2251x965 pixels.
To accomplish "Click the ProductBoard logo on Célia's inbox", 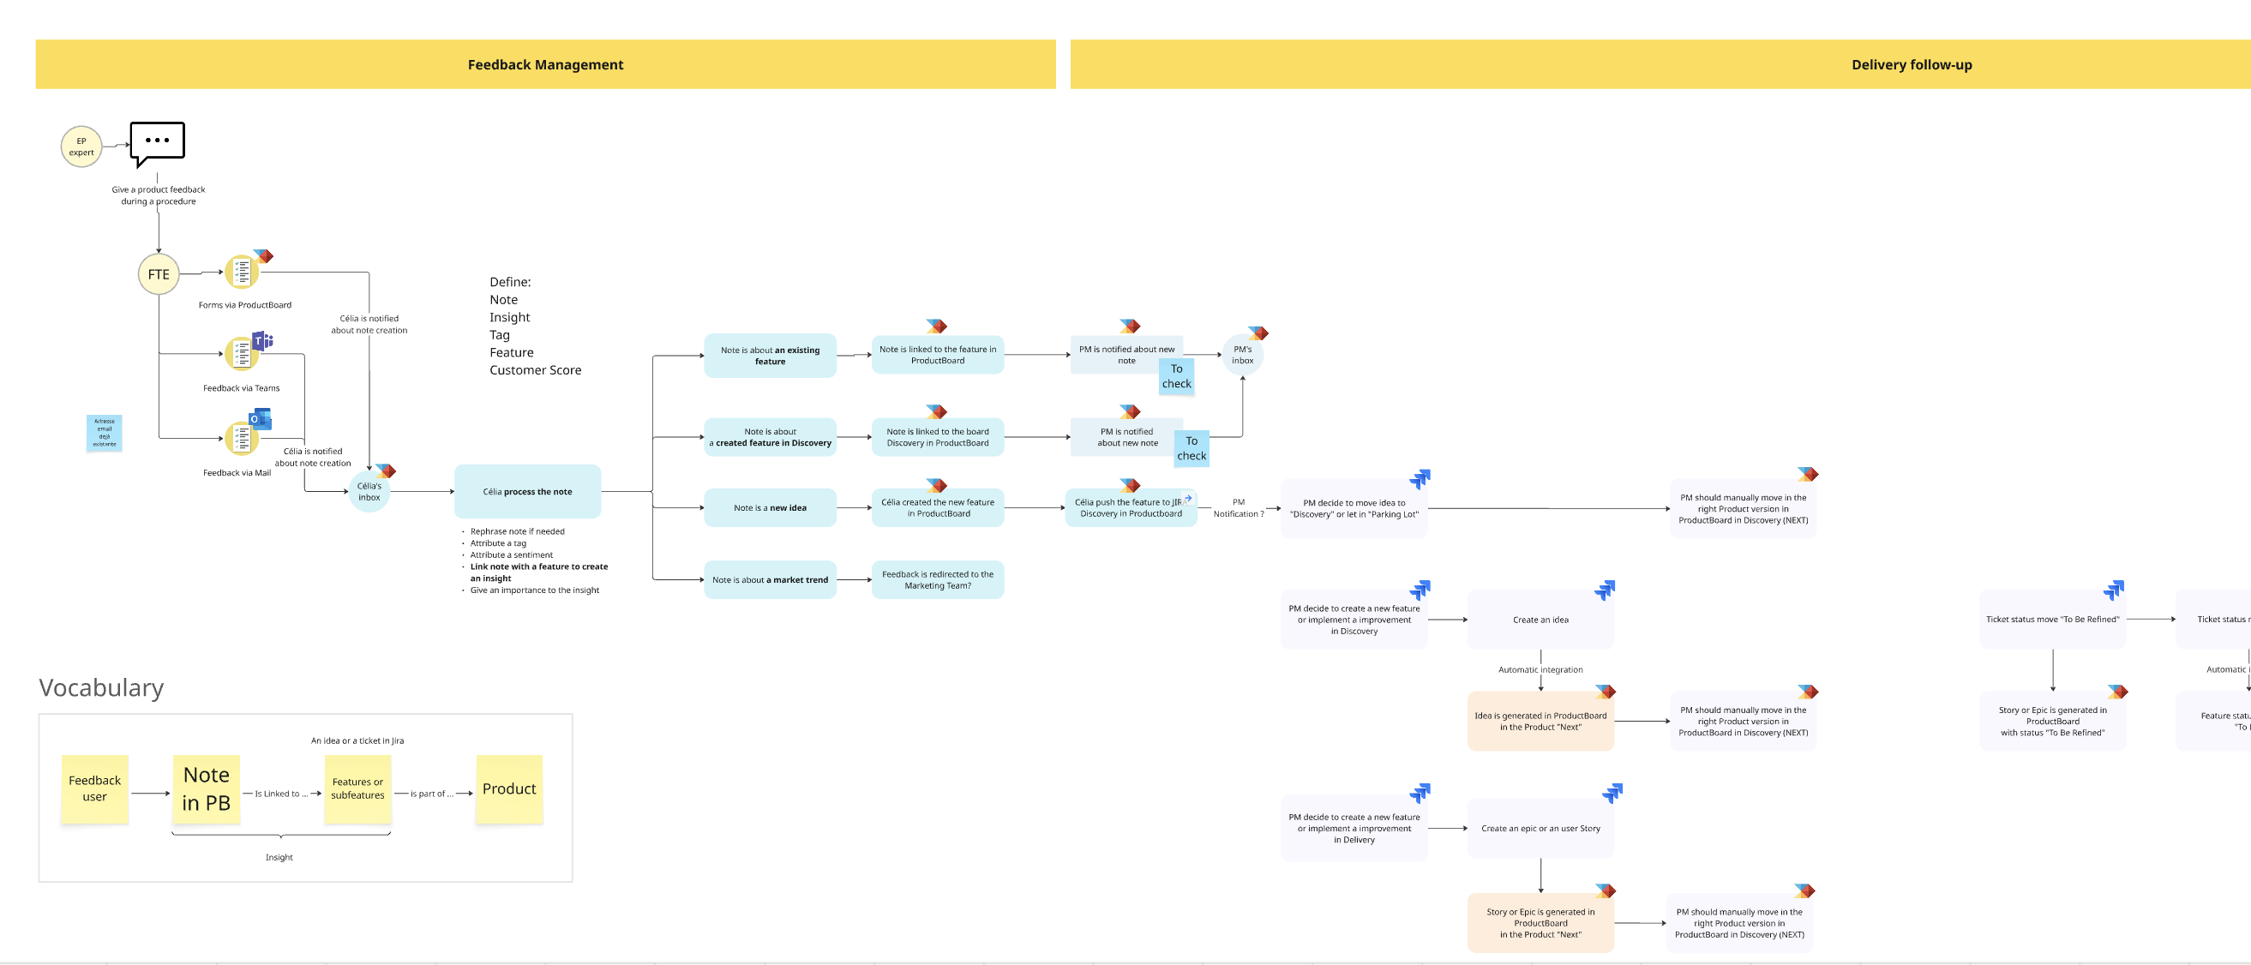I will [386, 471].
